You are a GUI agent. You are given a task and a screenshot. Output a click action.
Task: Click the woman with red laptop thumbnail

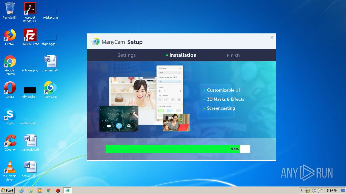pos(176,122)
